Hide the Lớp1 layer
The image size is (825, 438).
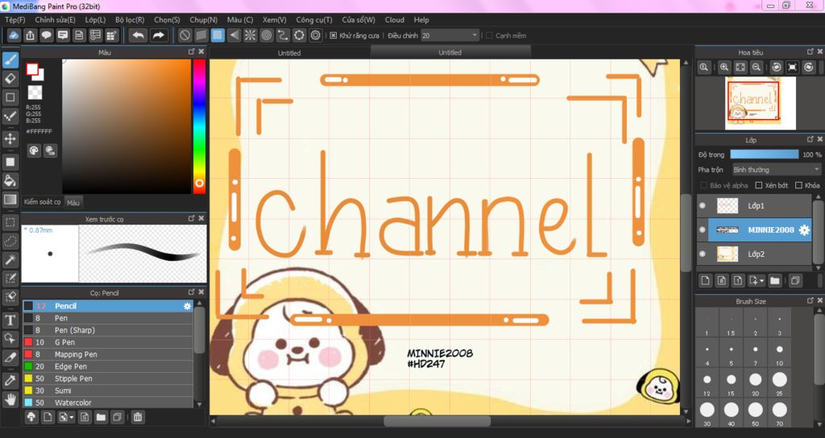click(703, 205)
